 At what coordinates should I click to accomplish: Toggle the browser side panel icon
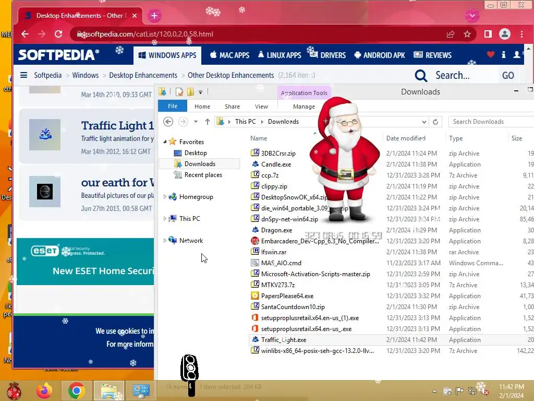488,34
